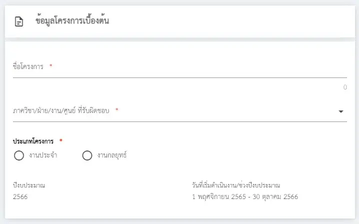This screenshot has height=224, width=359.
Task: Select the งานประจำ radio button
Action: pyautogui.click(x=19, y=155)
